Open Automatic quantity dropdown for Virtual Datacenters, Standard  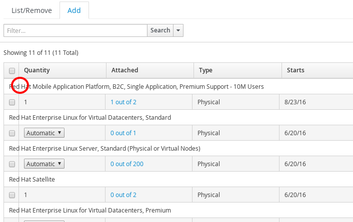(44, 133)
